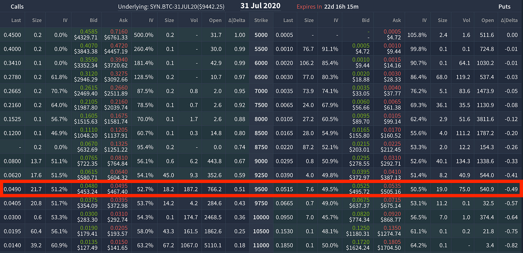Click the expiry countdown 22d 16h 15m
Viewport: 523px width, 253px height.
pyautogui.click(x=341, y=7)
